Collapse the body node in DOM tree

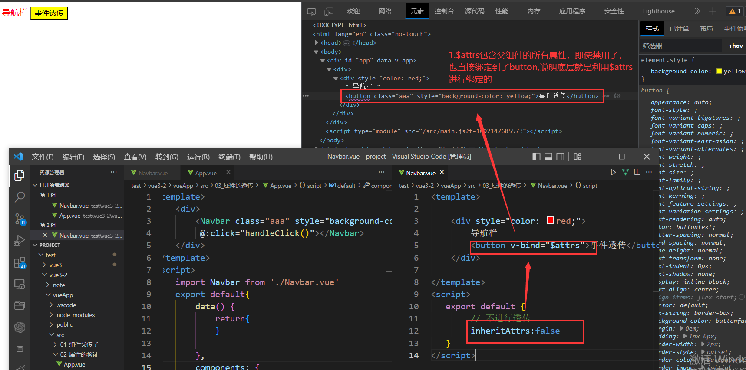click(x=317, y=52)
